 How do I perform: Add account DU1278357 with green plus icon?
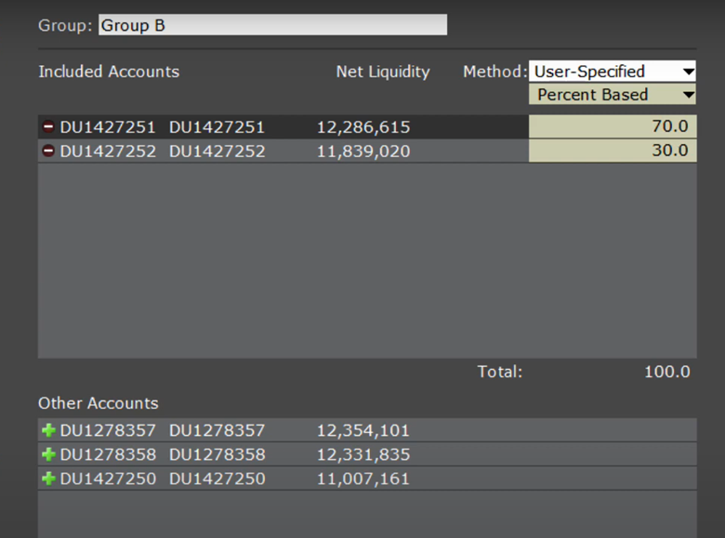coord(48,431)
